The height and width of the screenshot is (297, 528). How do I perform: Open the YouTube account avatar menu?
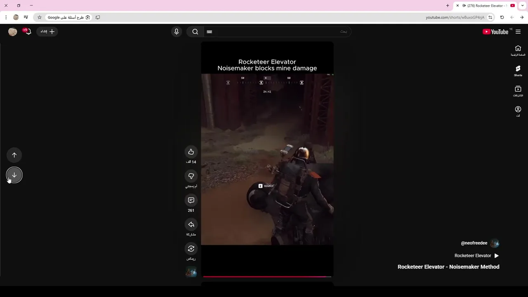click(x=13, y=32)
